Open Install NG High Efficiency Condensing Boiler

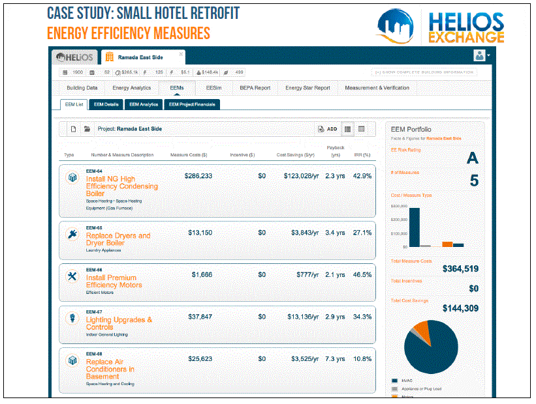[x=121, y=186]
